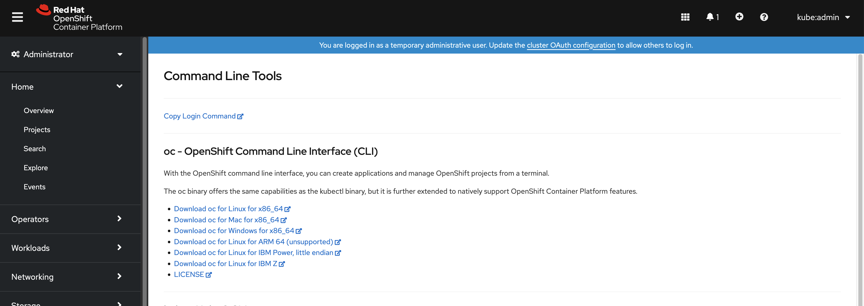Navigate to Projects in sidebar

36,129
